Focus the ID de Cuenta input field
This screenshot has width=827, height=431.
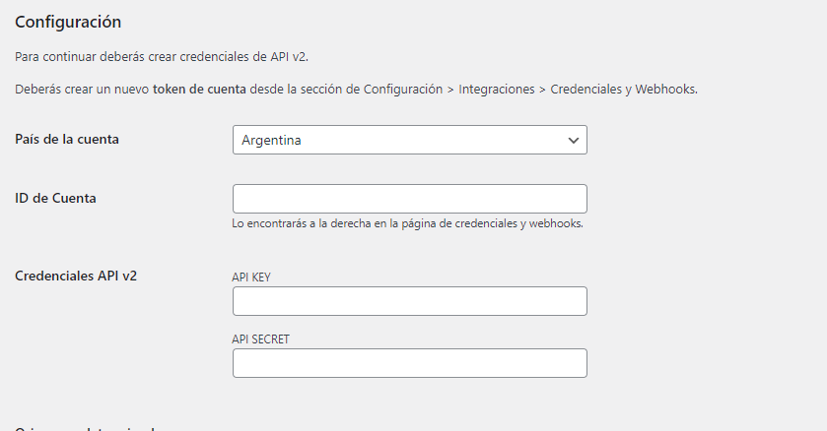point(410,199)
